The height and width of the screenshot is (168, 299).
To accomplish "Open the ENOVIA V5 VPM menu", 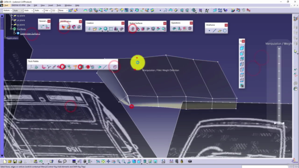I will (18, 5).
